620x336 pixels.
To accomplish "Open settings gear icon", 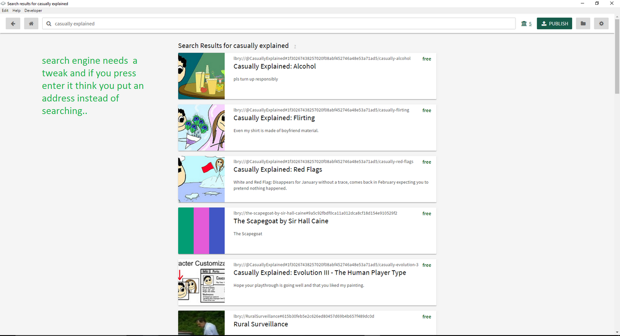I will click(602, 23).
